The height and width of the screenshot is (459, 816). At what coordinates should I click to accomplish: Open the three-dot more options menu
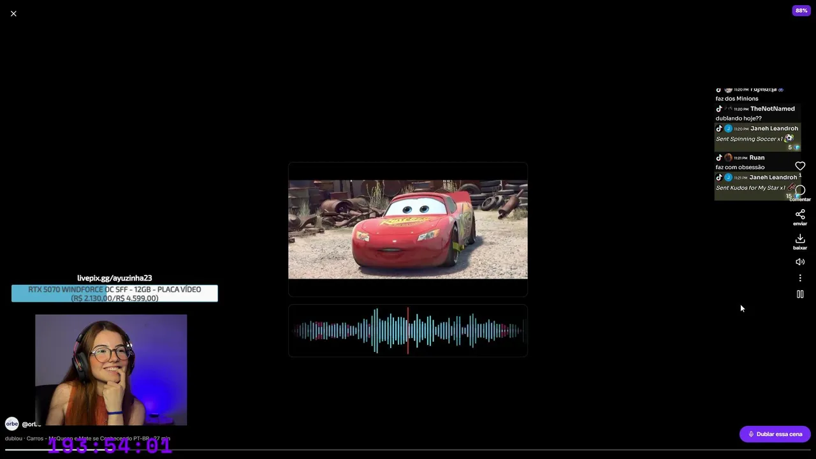[800, 278]
